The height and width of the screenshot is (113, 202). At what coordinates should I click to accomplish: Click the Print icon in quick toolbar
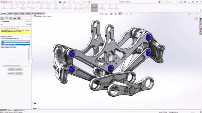click(64, 2)
